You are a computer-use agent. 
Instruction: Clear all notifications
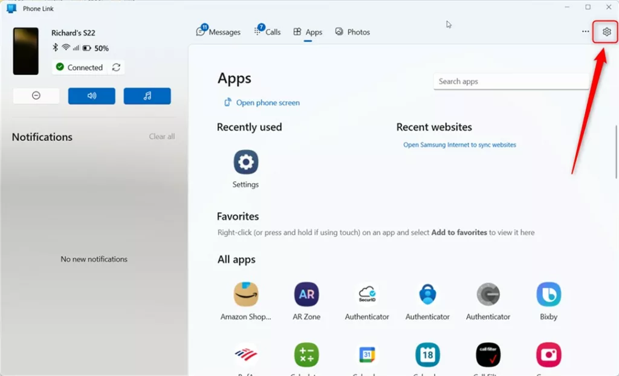tap(162, 136)
